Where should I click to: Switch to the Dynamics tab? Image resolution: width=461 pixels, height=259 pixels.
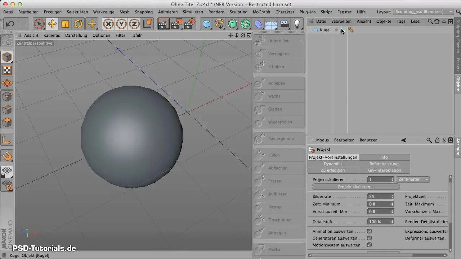click(333, 164)
